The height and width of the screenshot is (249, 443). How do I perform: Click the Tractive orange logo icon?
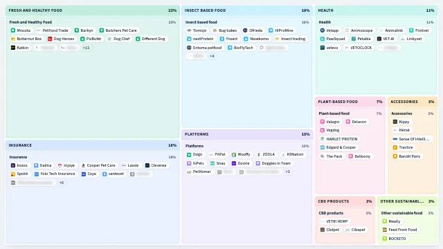(x=395, y=147)
